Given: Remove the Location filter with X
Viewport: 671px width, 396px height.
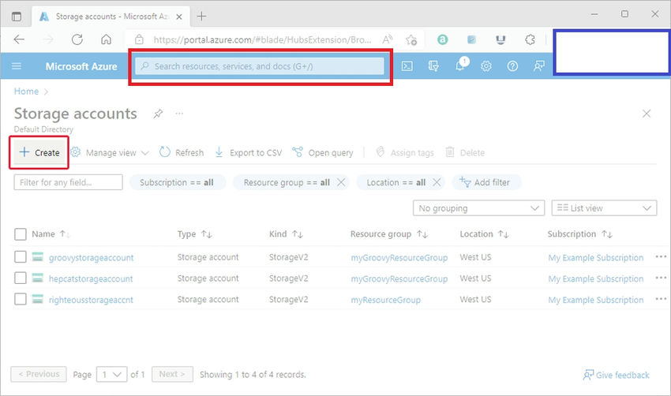Looking at the screenshot, I should 436,182.
